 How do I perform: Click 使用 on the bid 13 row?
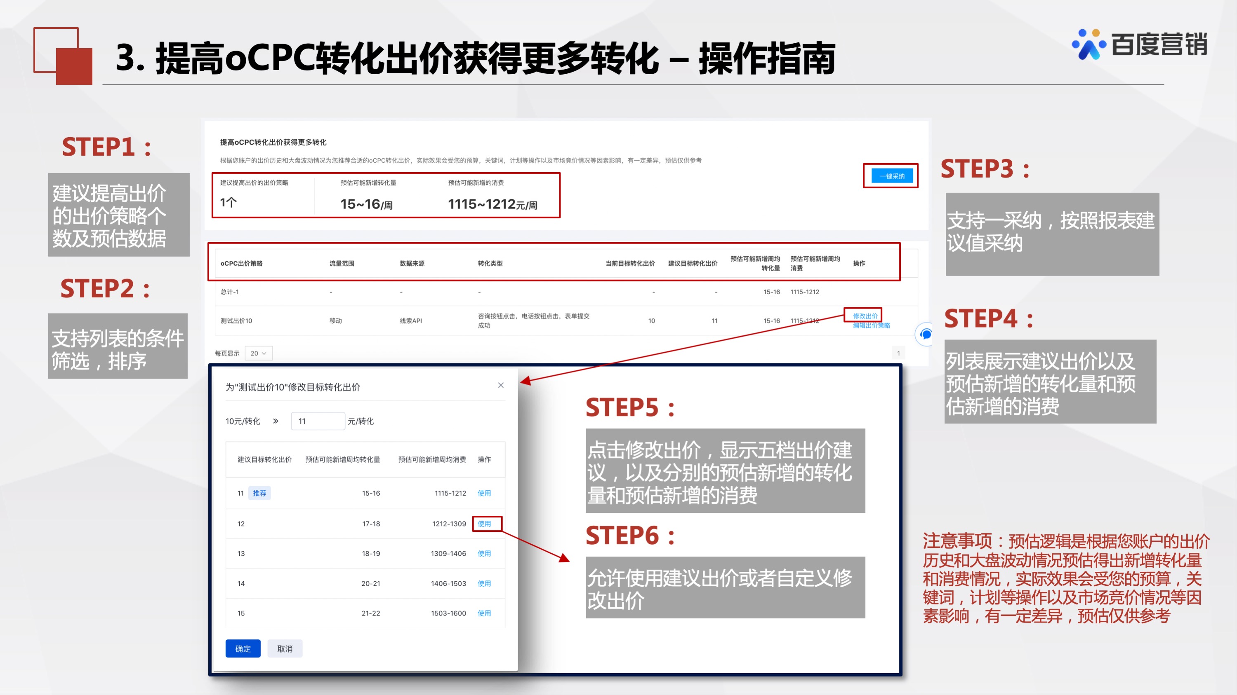485,554
